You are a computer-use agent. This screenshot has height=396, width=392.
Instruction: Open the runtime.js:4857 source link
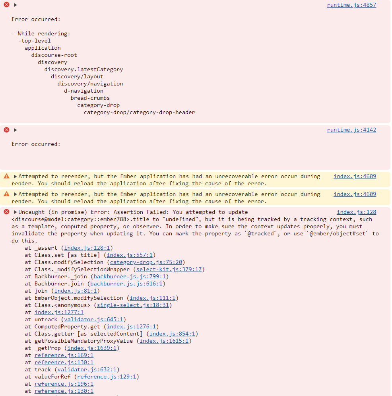pos(351,5)
